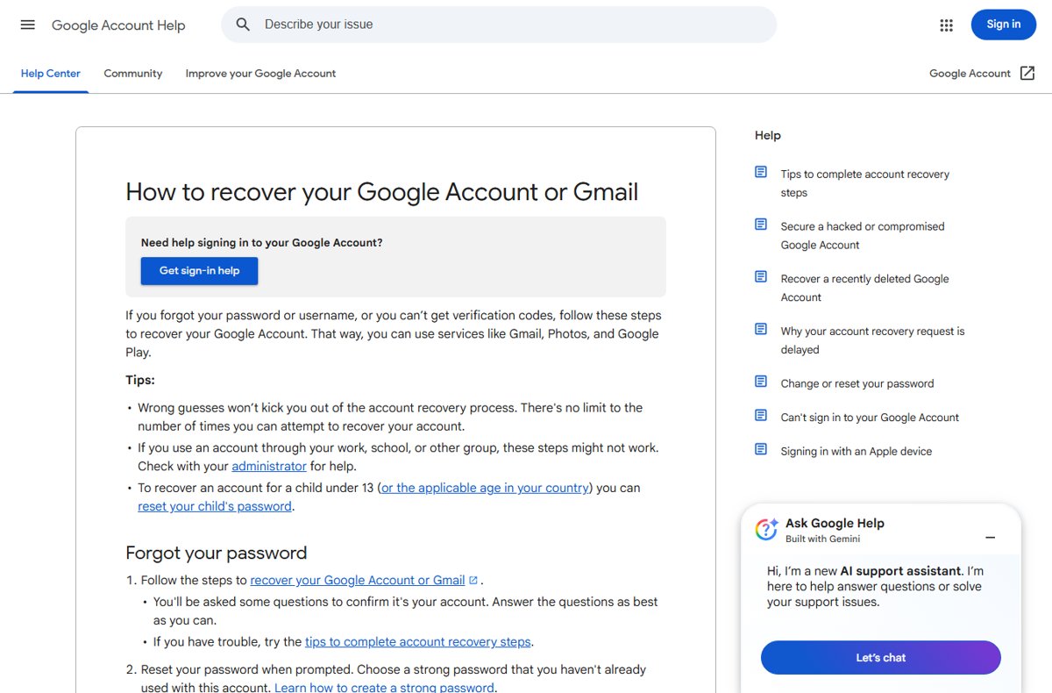Click external link icon after recover your Google Account
This screenshot has height=693, width=1052.
pyautogui.click(x=473, y=580)
